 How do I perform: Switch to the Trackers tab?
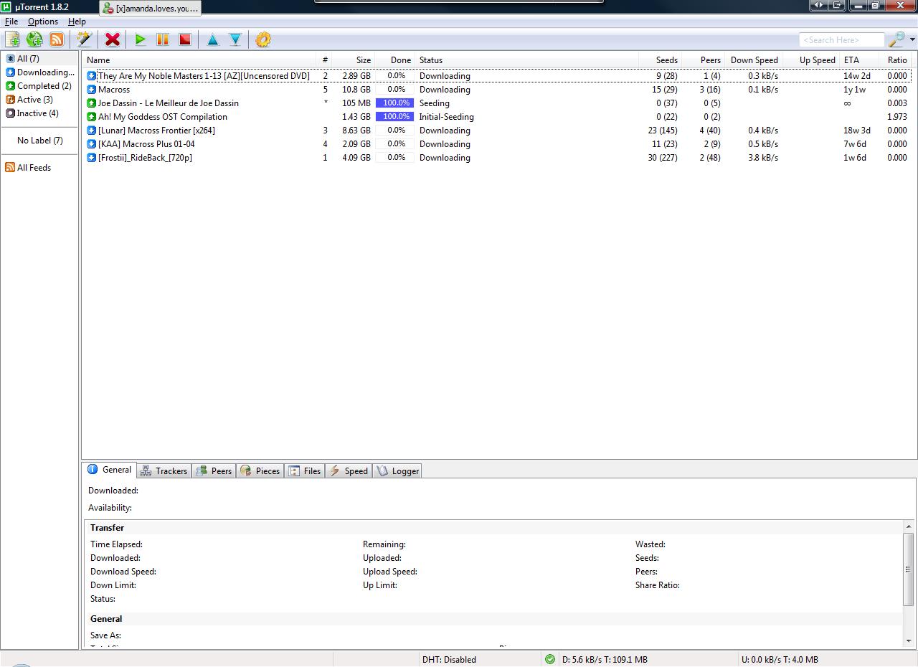[164, 471]
